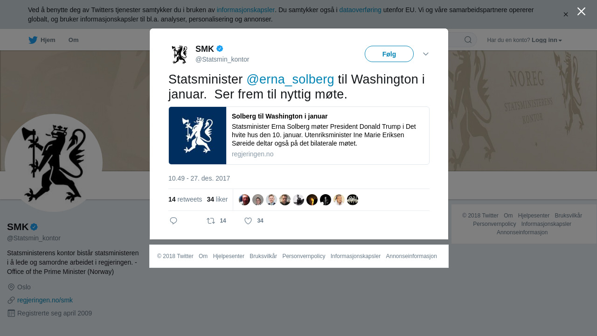Open the Om menu item
Screen dimensions: 597x336
(73, 40)
